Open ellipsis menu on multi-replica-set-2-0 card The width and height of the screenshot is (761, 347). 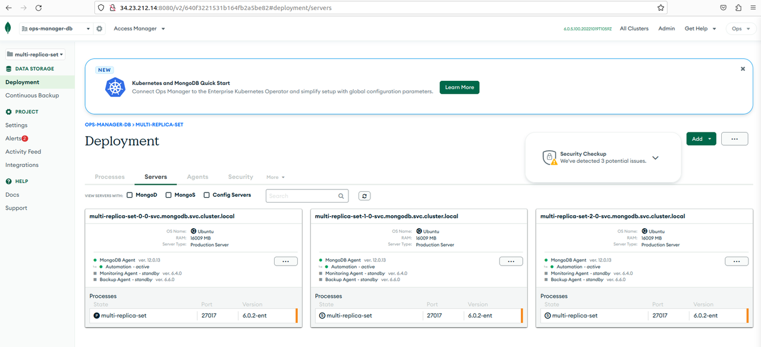736,261
